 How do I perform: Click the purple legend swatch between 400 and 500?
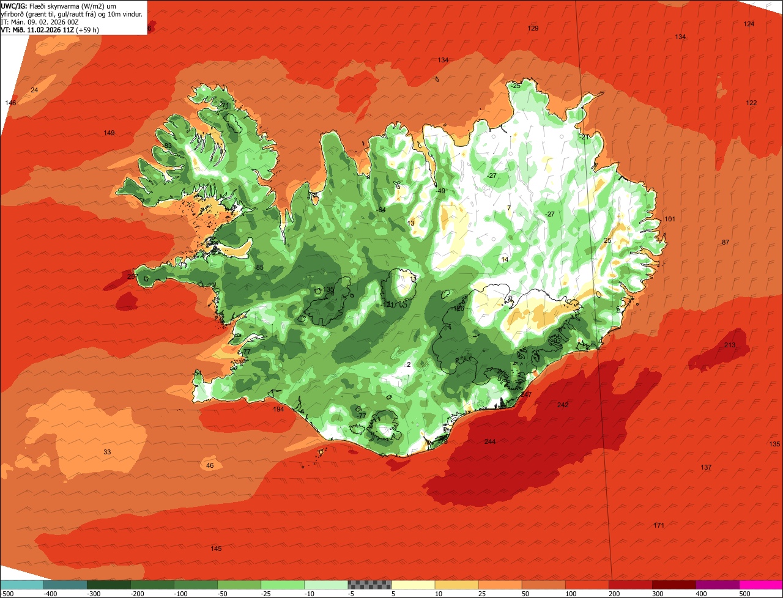click(717, 585)
